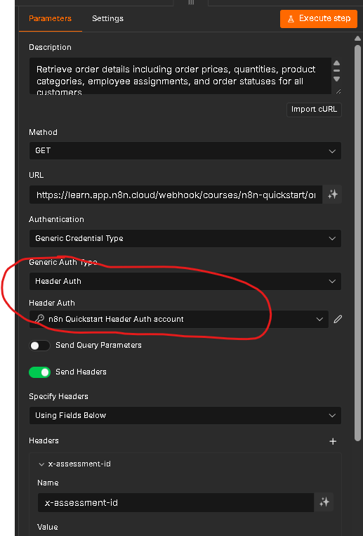The width and height of the screenshot is (363, 536).
Task: Open the Settings tab
Action: [x=107, y=18]
